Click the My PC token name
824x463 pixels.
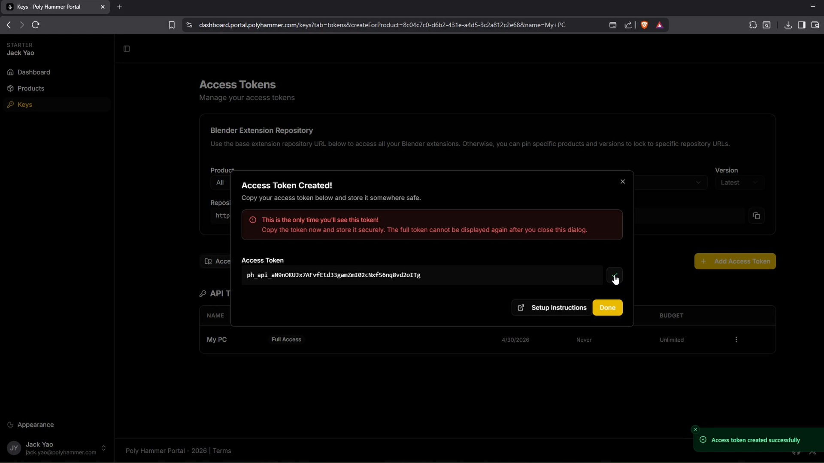point(217,340)
